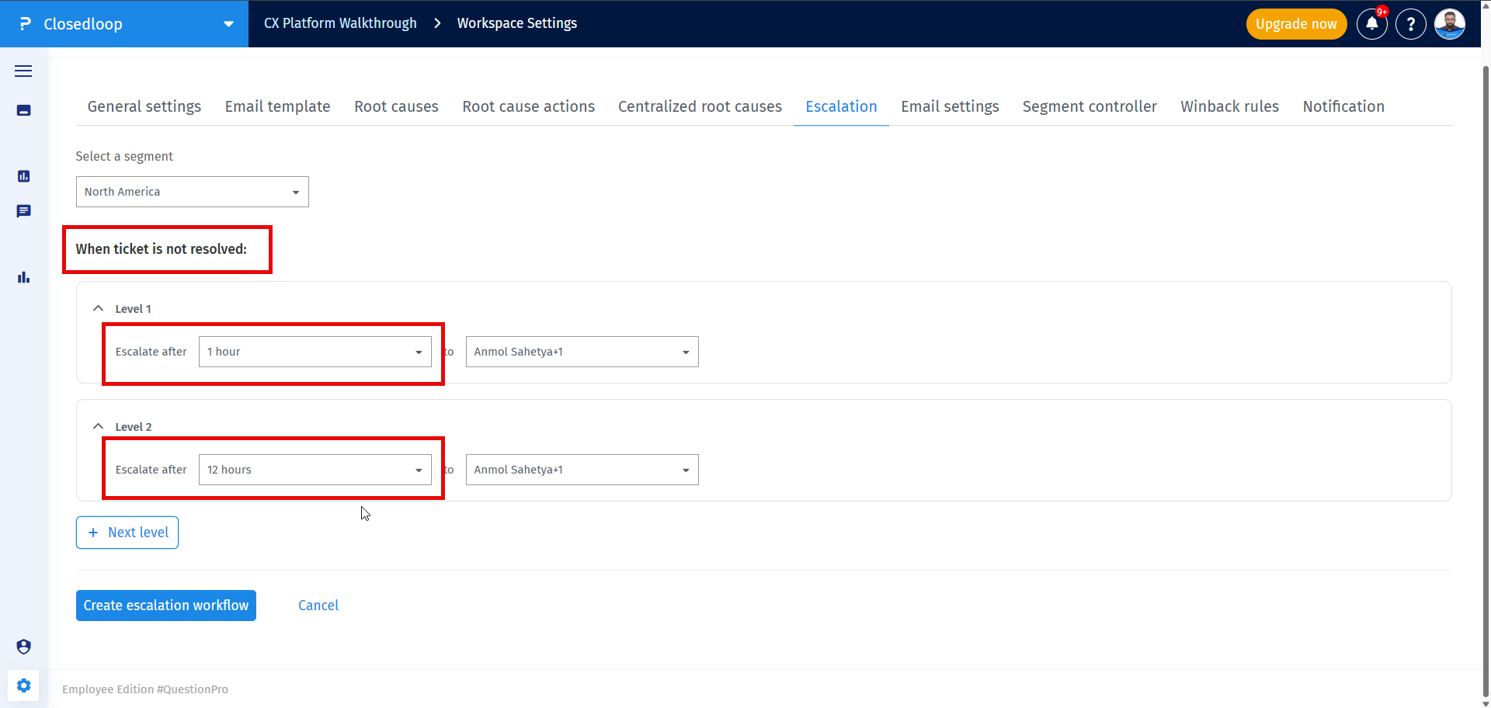Collapse the Level 2 section chevron

98,426
